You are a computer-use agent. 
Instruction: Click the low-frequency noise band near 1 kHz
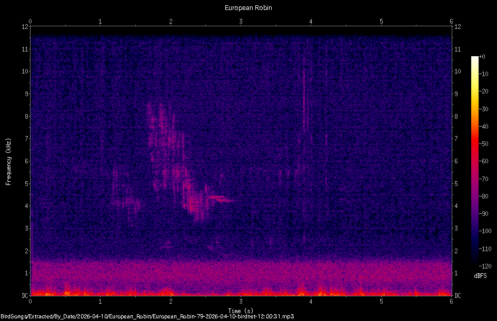[x=237, y=273]
